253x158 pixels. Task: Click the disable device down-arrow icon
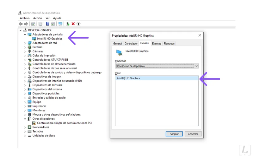click(x=78, y=24)
